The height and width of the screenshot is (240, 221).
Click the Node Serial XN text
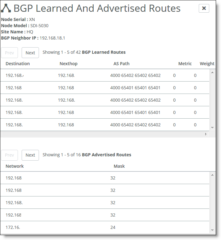click(x=32, y=19)
